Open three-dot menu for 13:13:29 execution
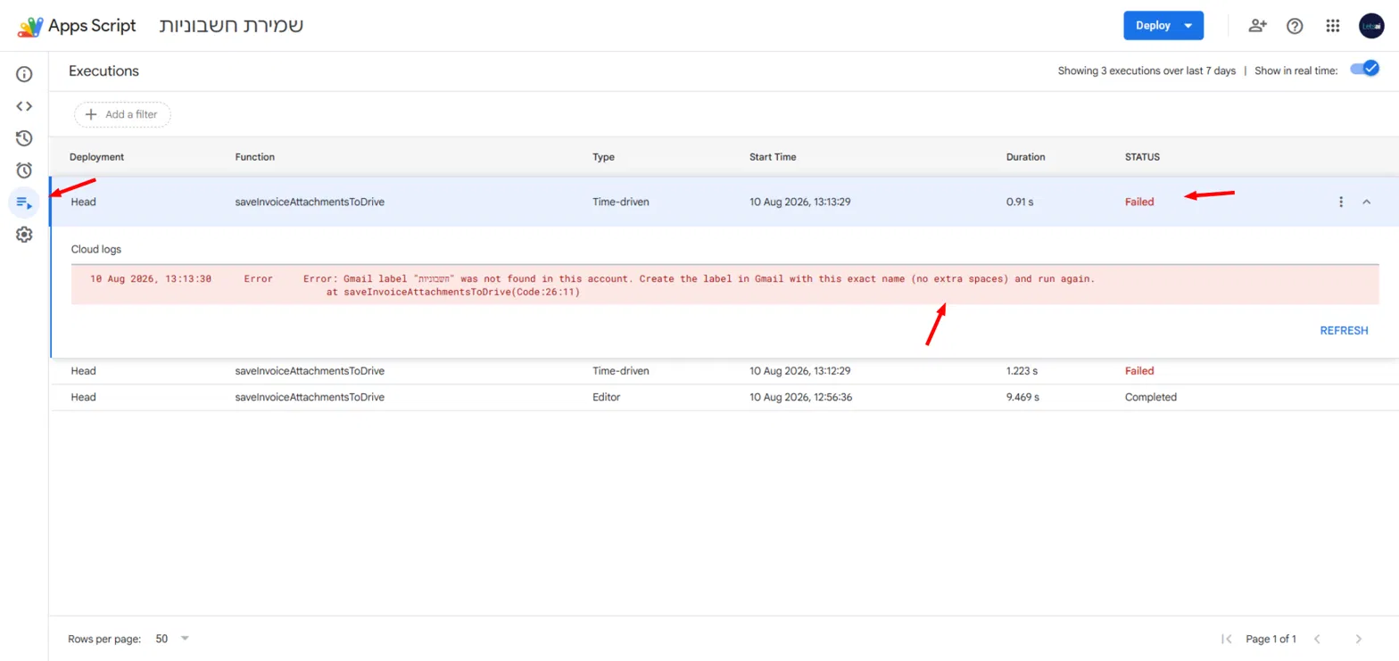The image size is (1399, 661). [x=1340, y=202]
